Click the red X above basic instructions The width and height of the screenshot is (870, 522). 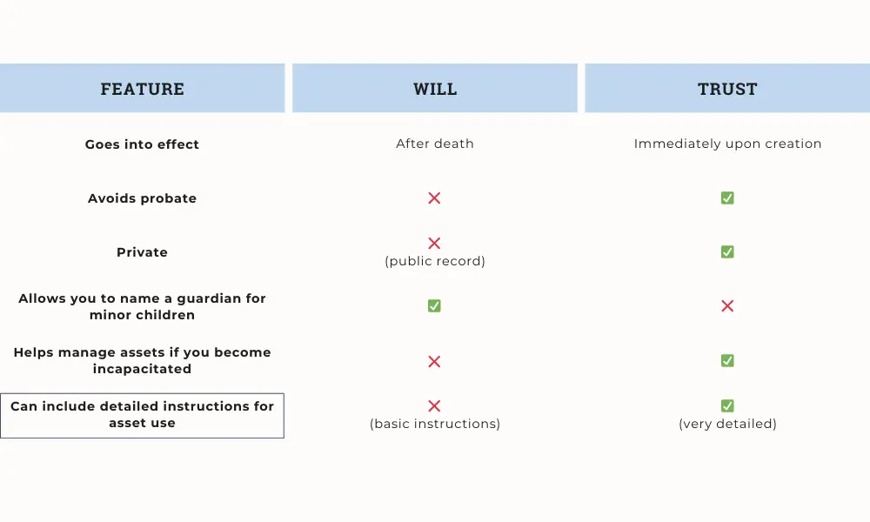434,406
